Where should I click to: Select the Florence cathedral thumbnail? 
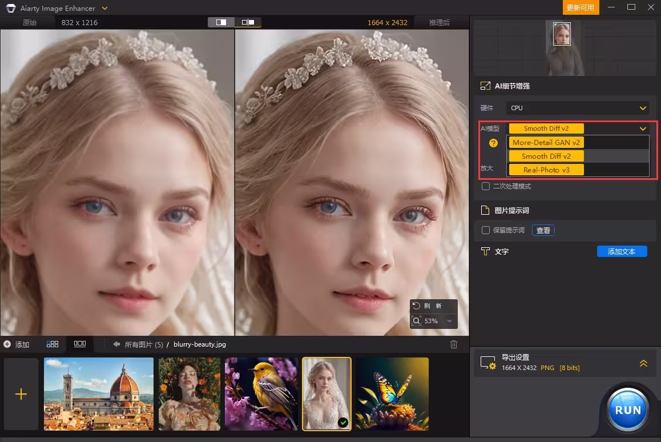tap(99, 394)
